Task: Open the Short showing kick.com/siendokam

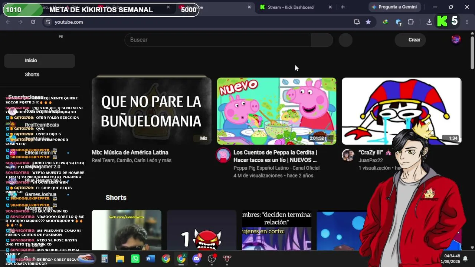Action: pos(127,230)
